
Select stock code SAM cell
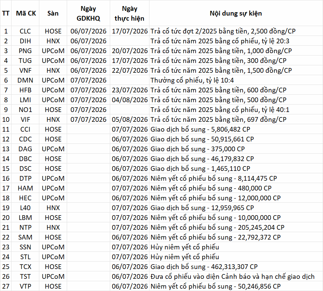coord(25,237)
